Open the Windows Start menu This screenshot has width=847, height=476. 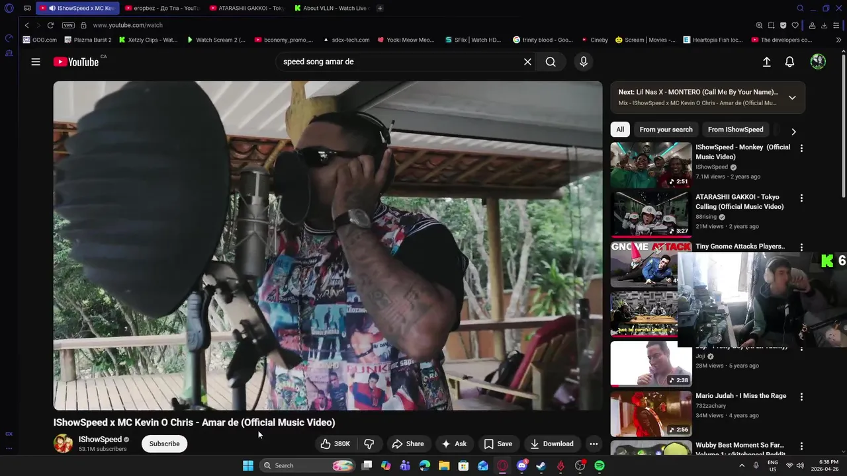(247, 465)
